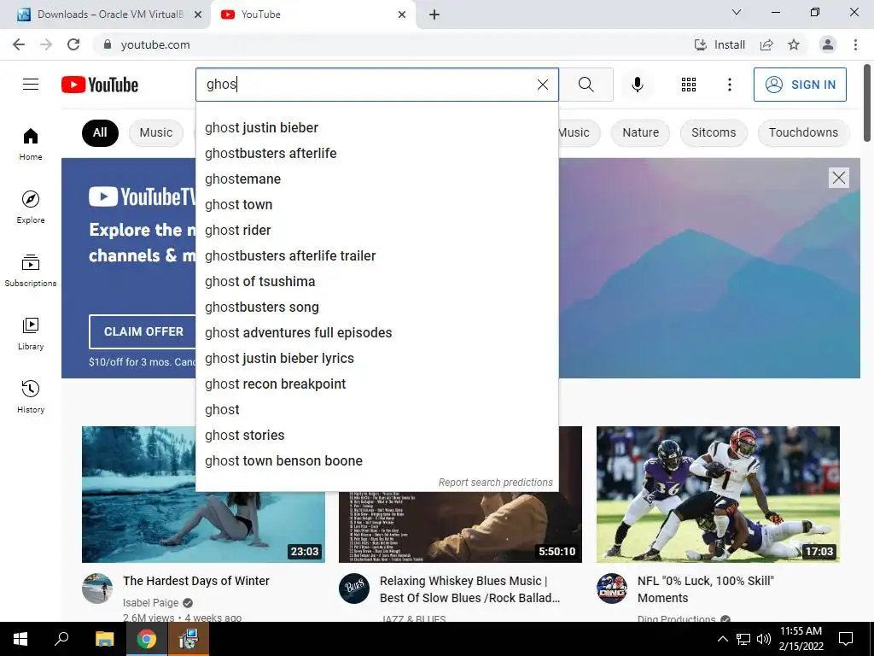Open Windows taskbar search
Viewport: 874px width, 656px height.
61,639
